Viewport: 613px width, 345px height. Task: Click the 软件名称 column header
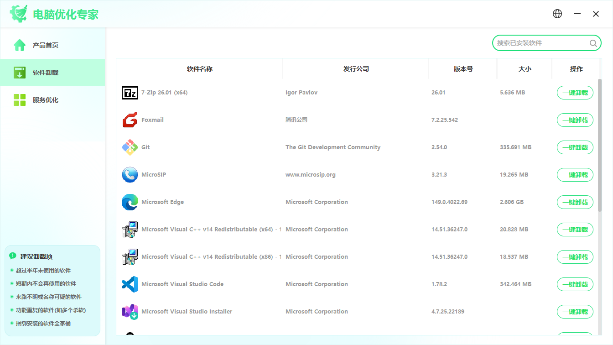pyautogui.click(x=200, y=69)
